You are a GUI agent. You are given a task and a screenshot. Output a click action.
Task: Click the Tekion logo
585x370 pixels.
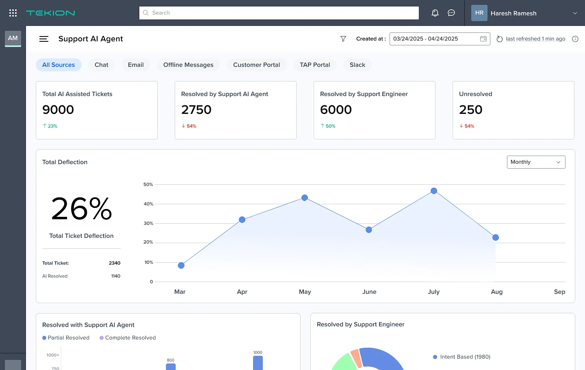coord(50,13)
